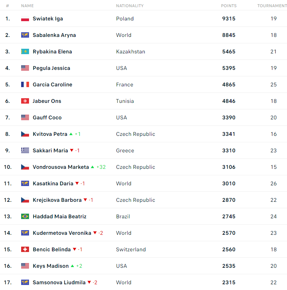The height and width of the screenshot is (290, 287).
Task: Click the Poland flag icon beside Swiatek Iga
Action: point(25,19)
